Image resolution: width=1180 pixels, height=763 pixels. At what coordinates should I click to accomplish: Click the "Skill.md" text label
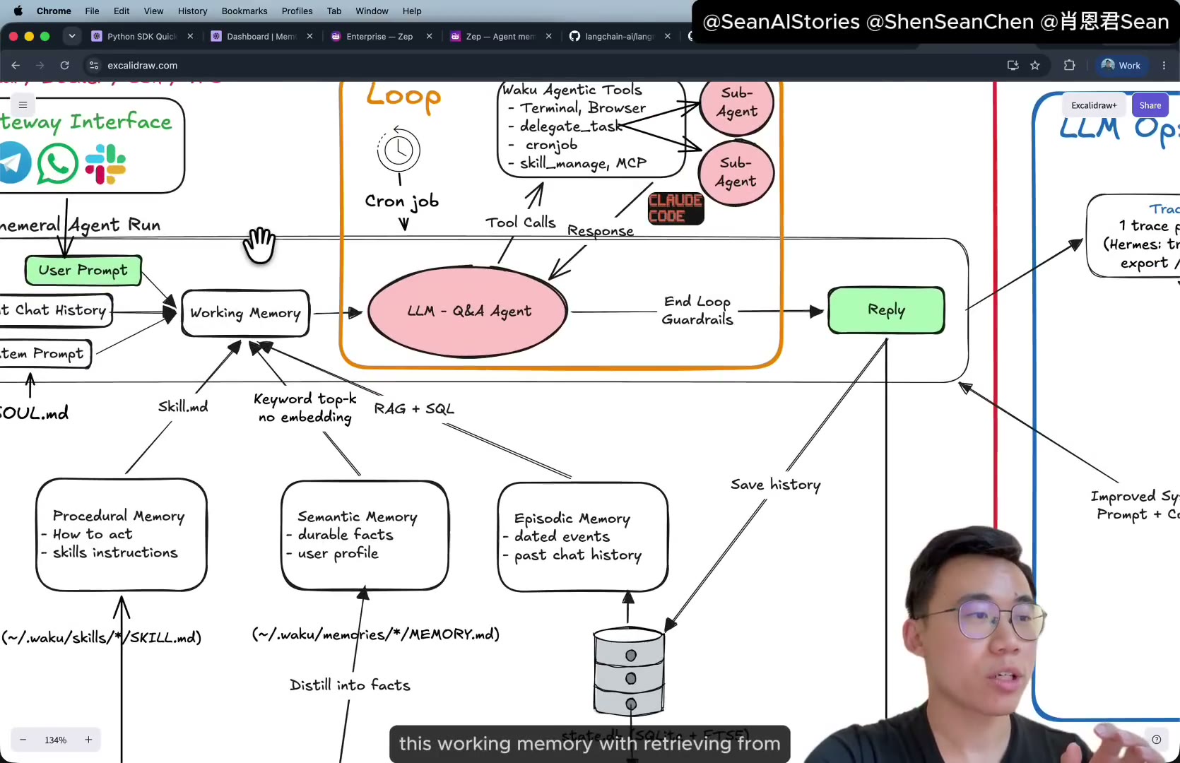pyautogui.click(x=183, y=406)
